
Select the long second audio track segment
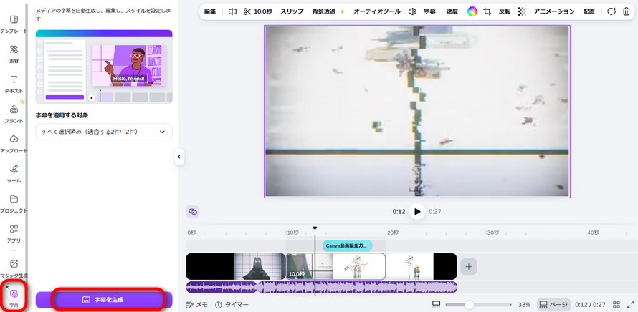coord(357,287)
